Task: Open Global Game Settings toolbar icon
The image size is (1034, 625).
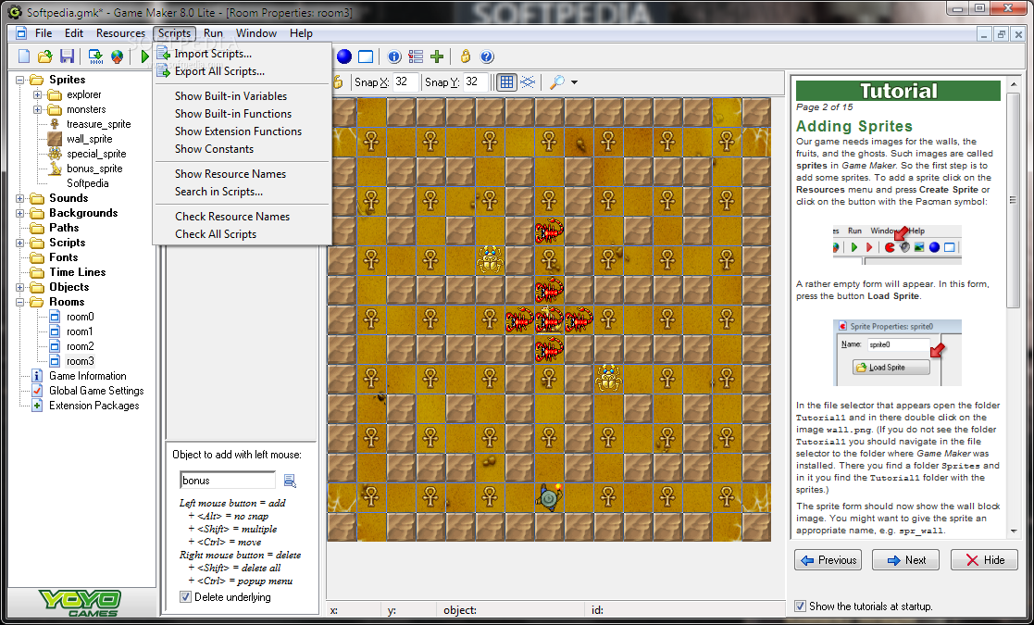Action: (416, 56)
